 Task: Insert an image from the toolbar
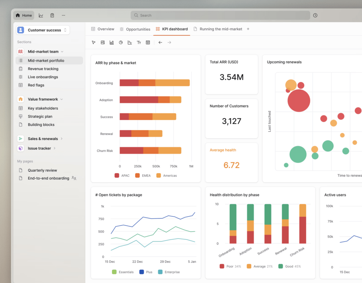click(103, 43)
